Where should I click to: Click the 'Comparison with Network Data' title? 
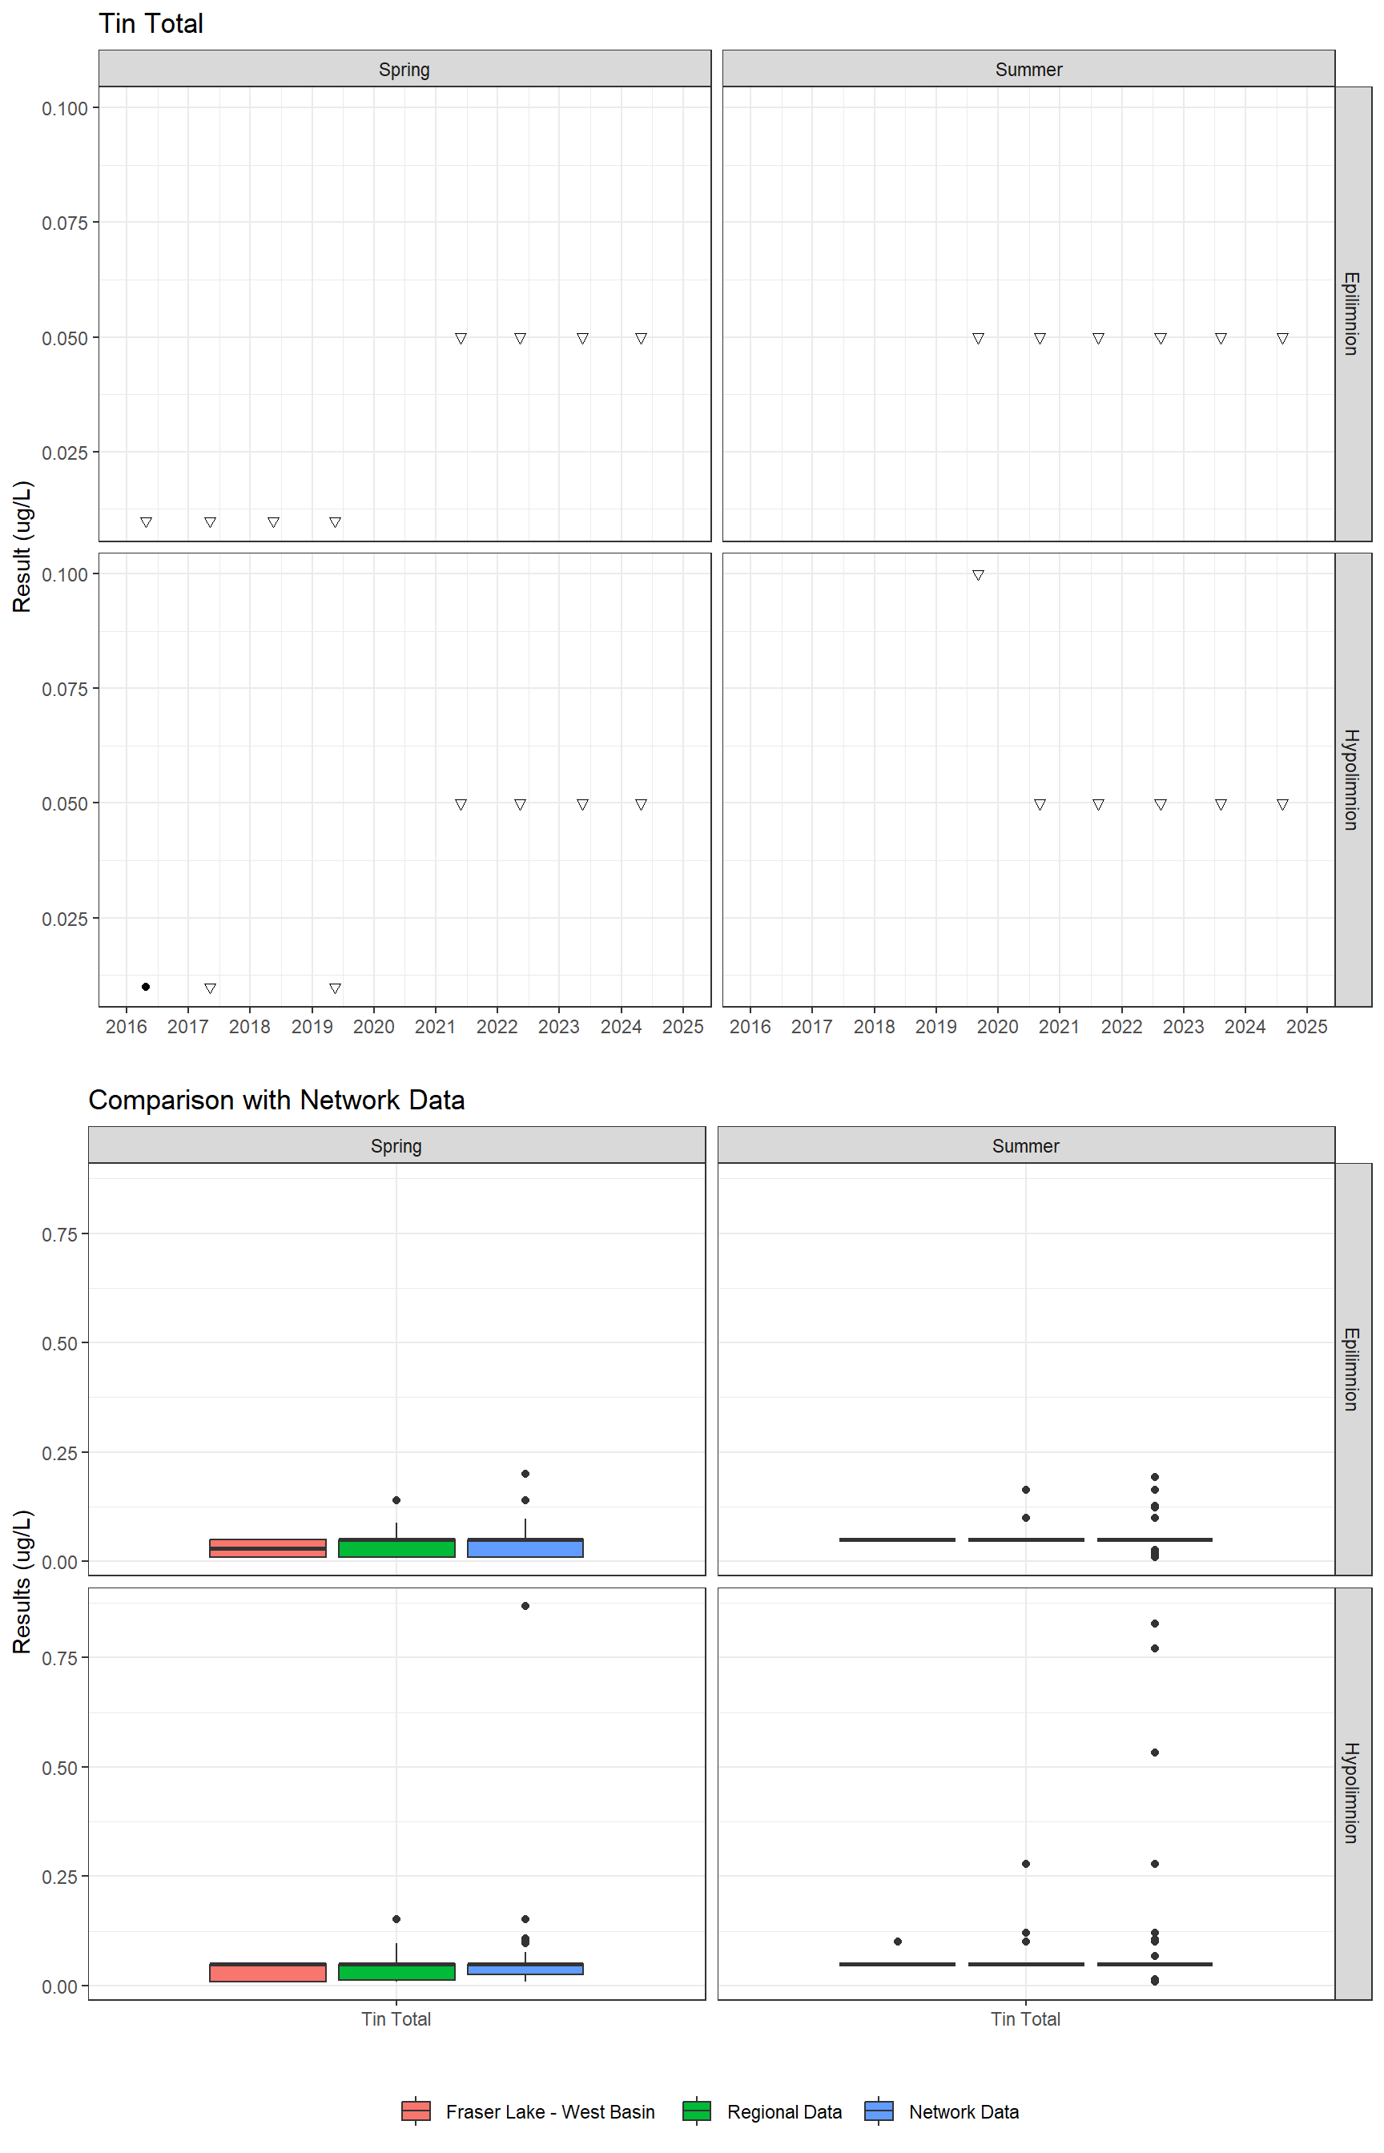[277, 1100]
